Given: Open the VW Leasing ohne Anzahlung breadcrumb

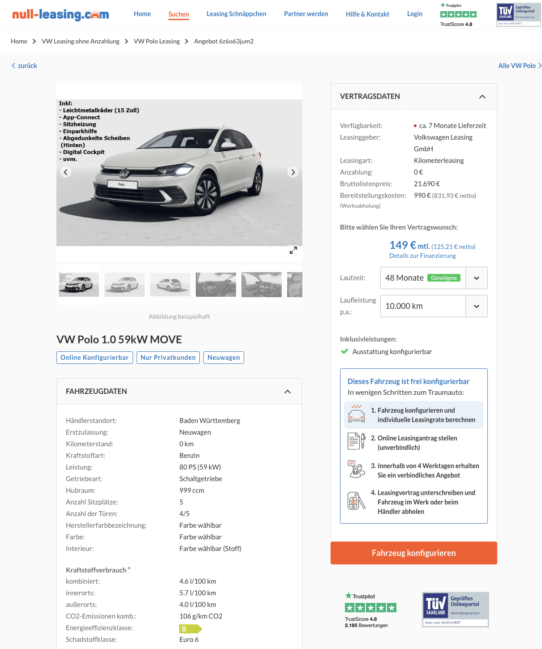Looking at the screenshot, I should click(81, 41).
